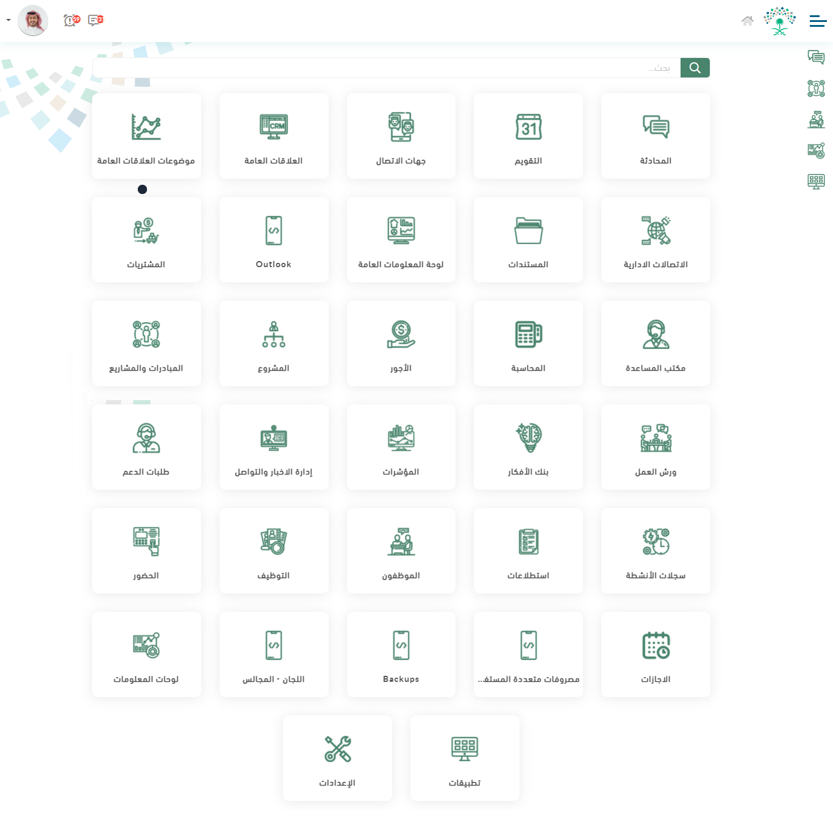Toggle the hamburger menu in header
The width and height of the screenshot is (833, 821).
818,21
